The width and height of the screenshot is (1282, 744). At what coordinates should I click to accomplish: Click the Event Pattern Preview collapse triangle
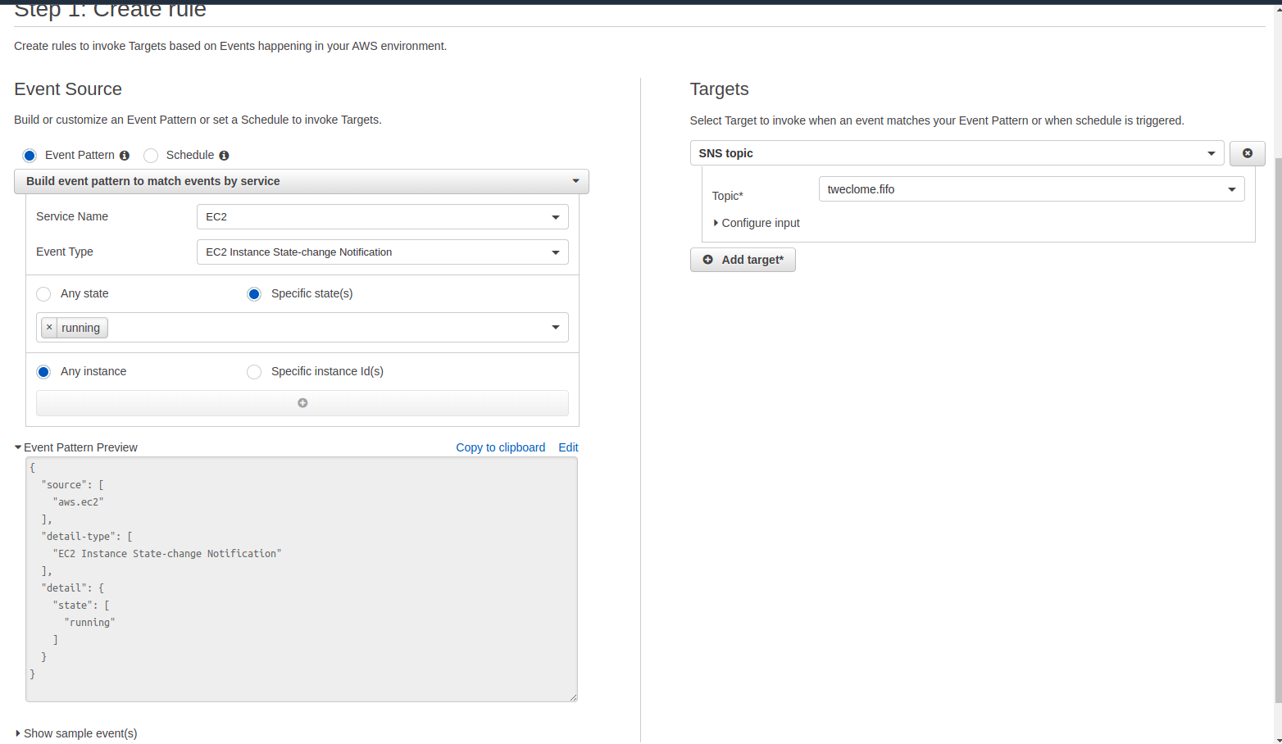17,447
